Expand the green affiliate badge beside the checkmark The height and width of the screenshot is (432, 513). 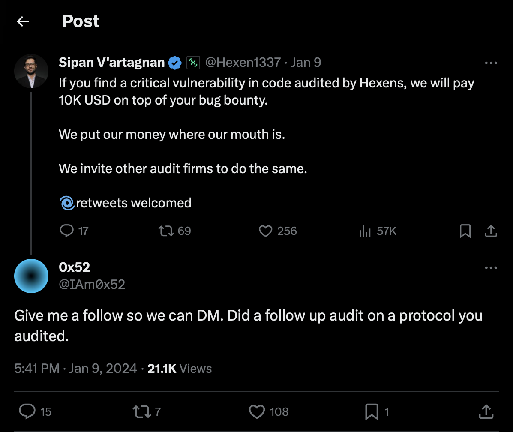tap(194, 62)
